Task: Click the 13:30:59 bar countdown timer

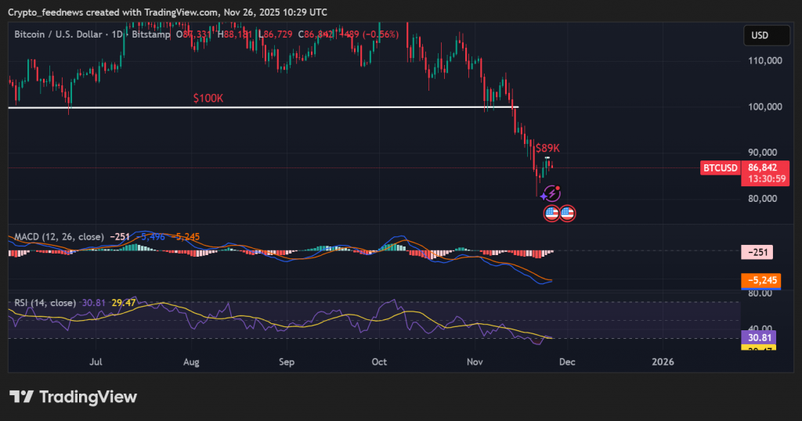Action: pos(762,179)
